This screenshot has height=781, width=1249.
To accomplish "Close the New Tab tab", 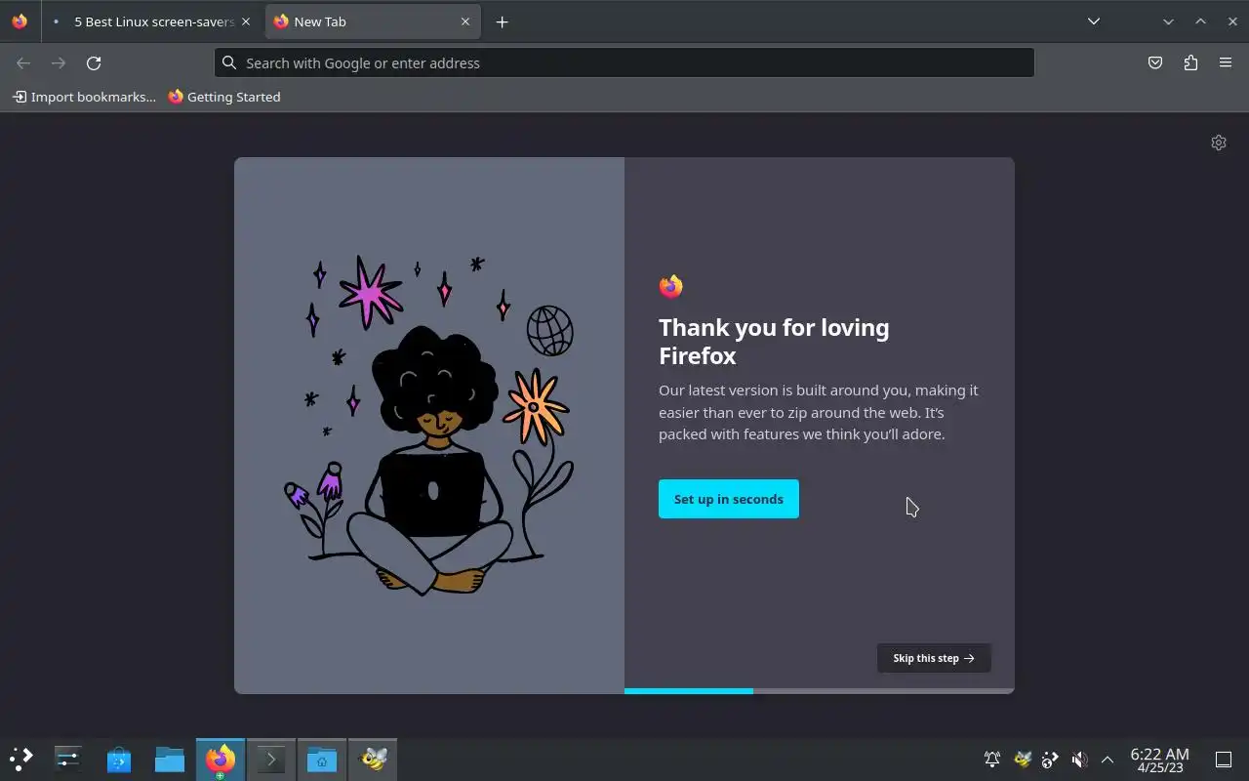I will (465, 21).
